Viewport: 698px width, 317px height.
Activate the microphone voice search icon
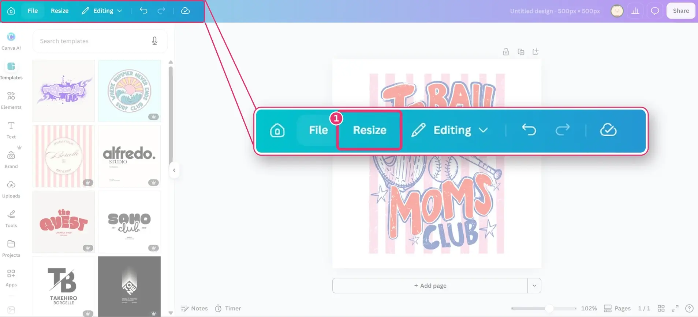click(x=154, y=41)
